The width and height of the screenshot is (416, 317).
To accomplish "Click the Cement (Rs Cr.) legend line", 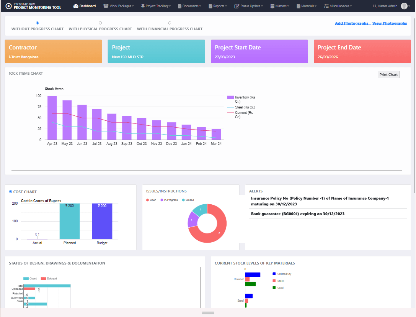I will click(230, 113).
